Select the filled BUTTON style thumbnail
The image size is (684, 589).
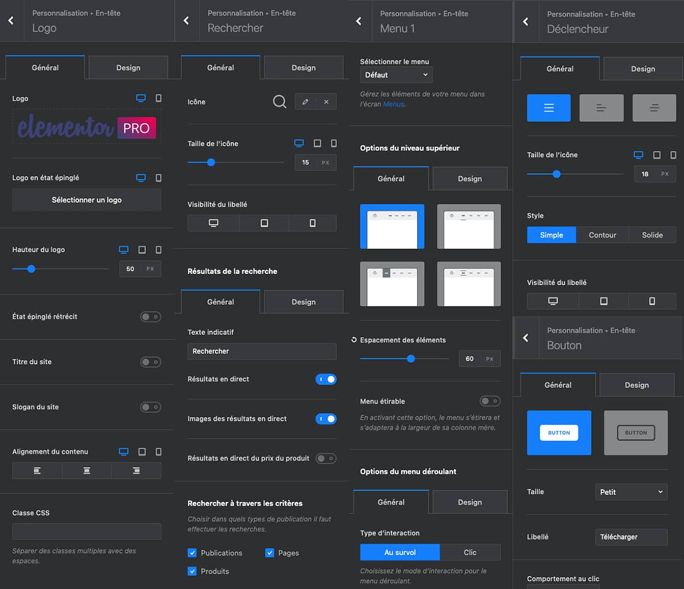tap(559, 433)
